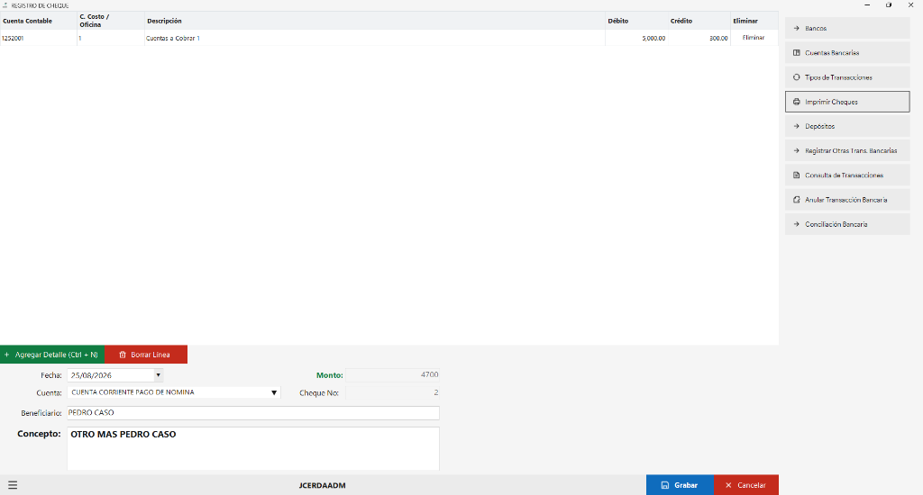Viewport: 923px width, 495px height.
Task: Click the Anular Transacción Bancaria icon
Action: [x=797, y=200]
